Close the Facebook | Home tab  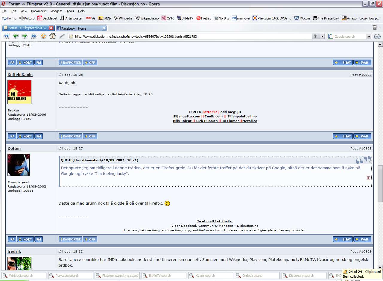(x=104, y=28)
